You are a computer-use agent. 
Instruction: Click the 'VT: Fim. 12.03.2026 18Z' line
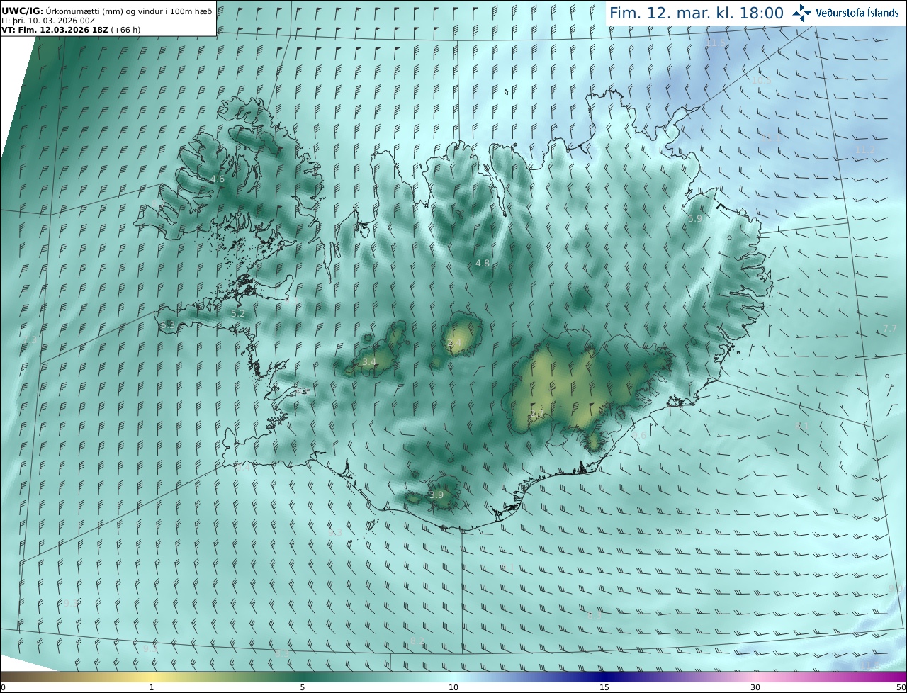(x=71, y=30)
